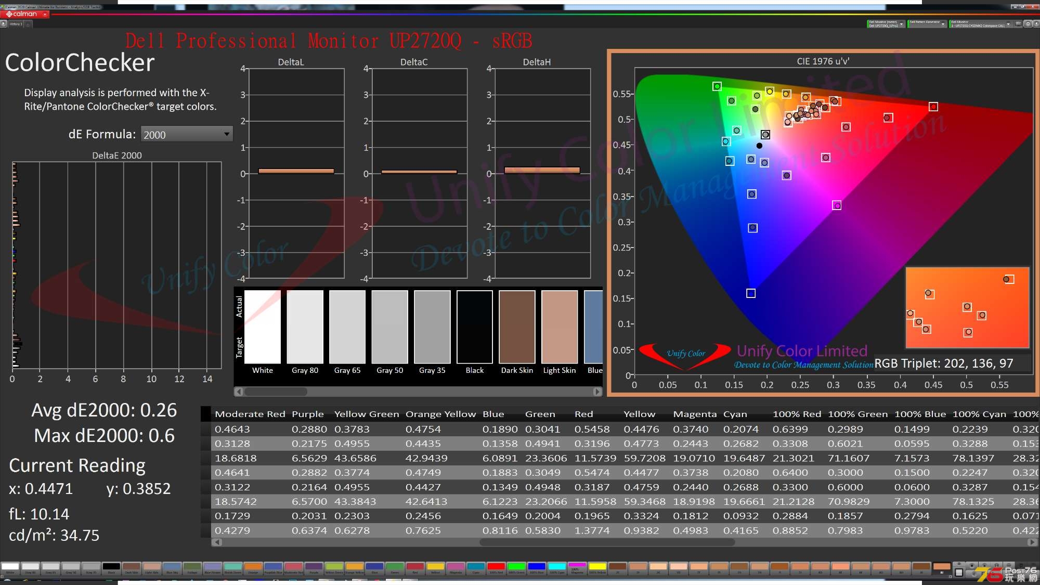Screen dimensions: 1040x585
Task: Click the cd/m²: 34.75 luminance reading
Action: 54,535
